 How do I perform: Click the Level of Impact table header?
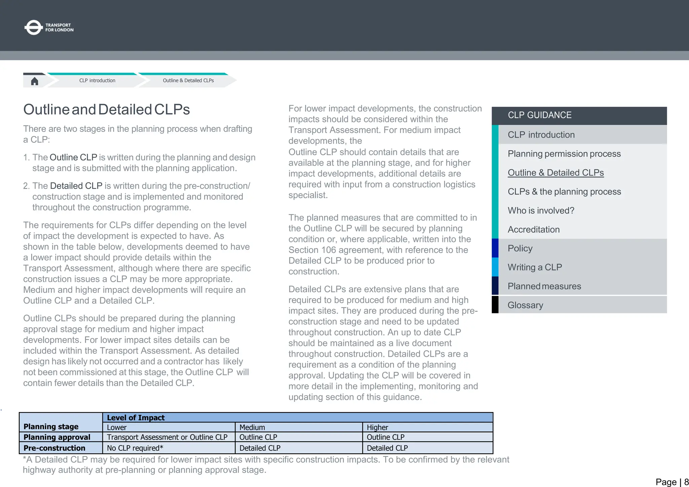[136, 418]
